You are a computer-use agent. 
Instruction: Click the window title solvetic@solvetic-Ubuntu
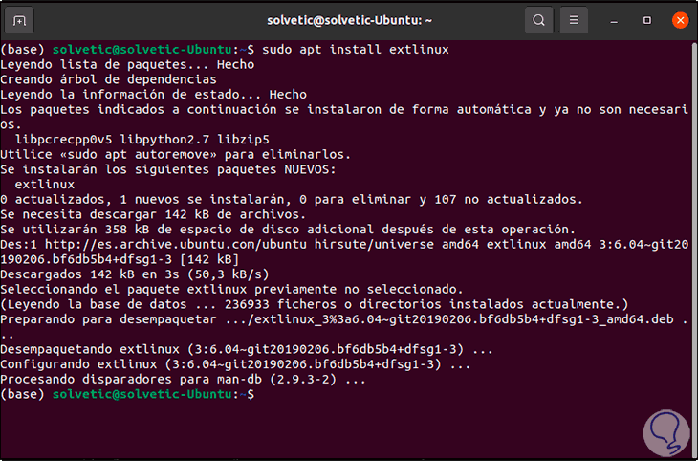click(349, 20)
